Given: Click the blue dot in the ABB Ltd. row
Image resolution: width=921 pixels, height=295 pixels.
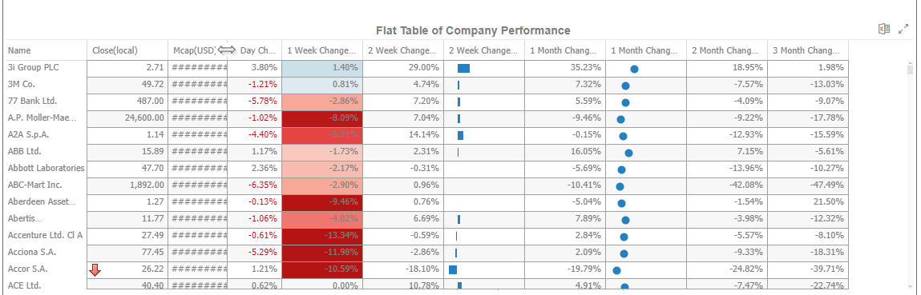Looking at the screenshot, I should click(x=628, y=153).
